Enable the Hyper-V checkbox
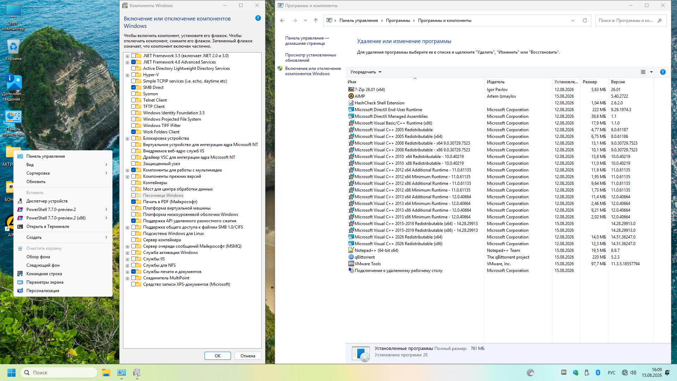This screenshot has height=381, width=677. click(x=134, y=75)
